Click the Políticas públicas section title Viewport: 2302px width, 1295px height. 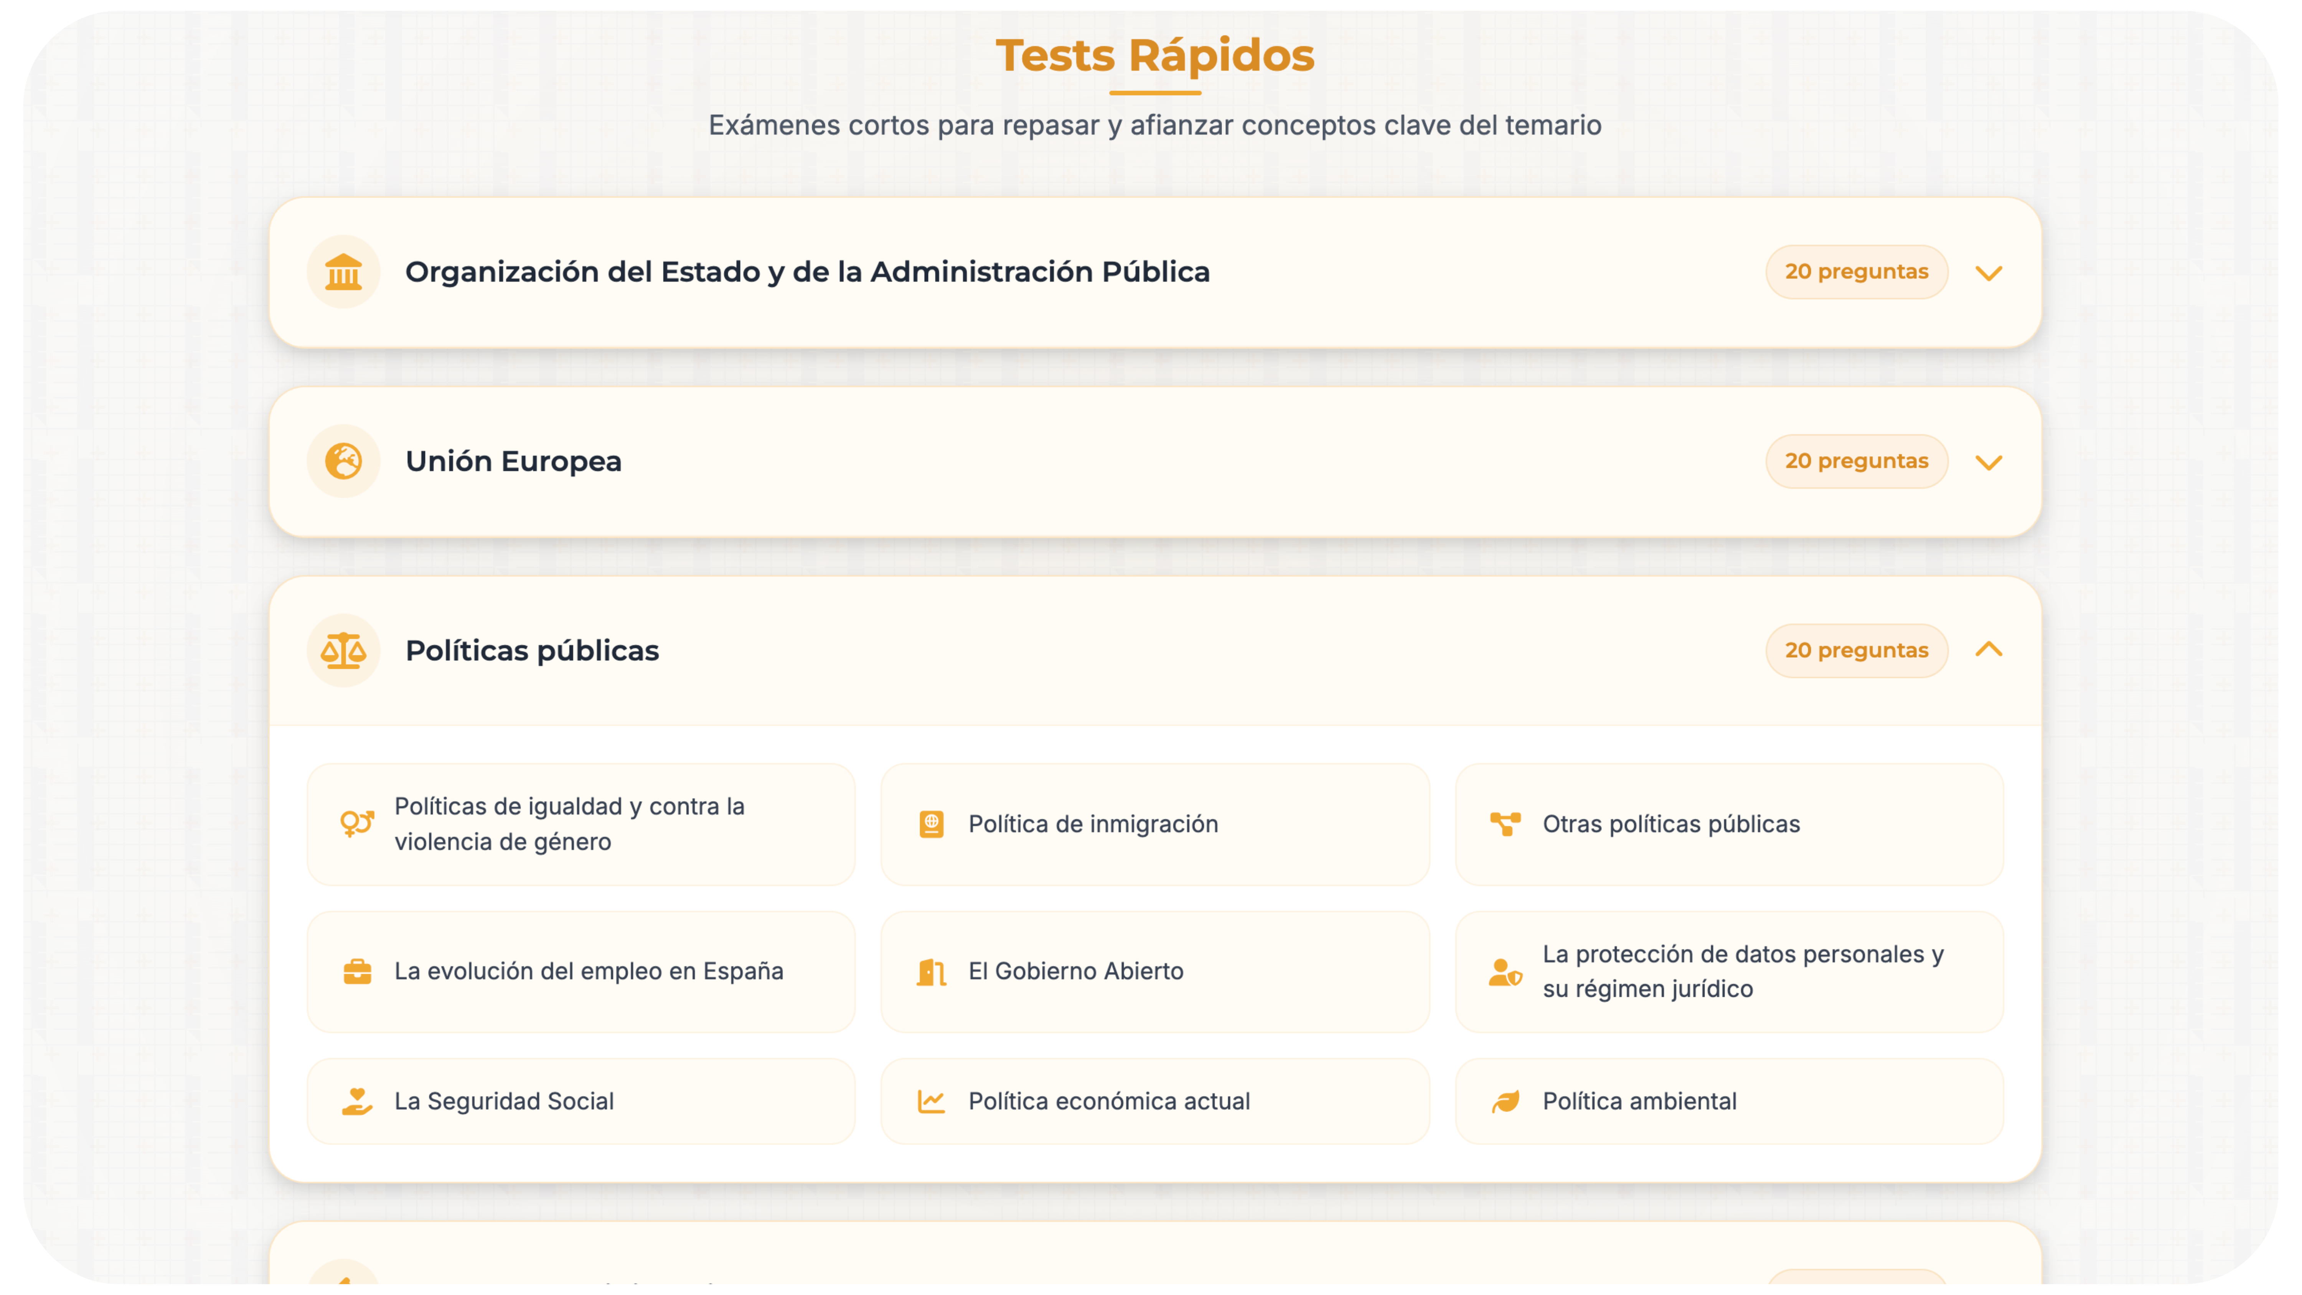(532, 651)
